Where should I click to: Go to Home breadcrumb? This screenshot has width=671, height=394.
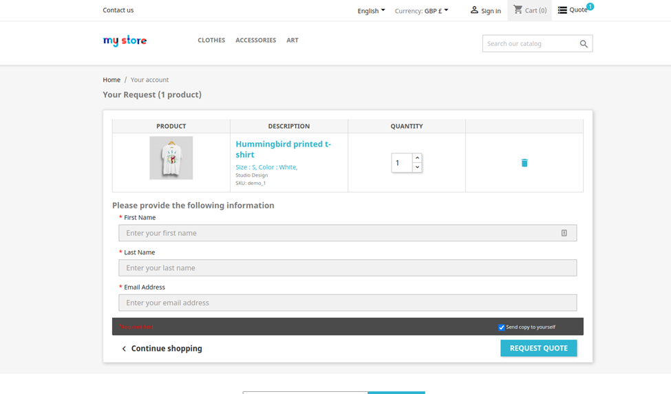[111, 80]
